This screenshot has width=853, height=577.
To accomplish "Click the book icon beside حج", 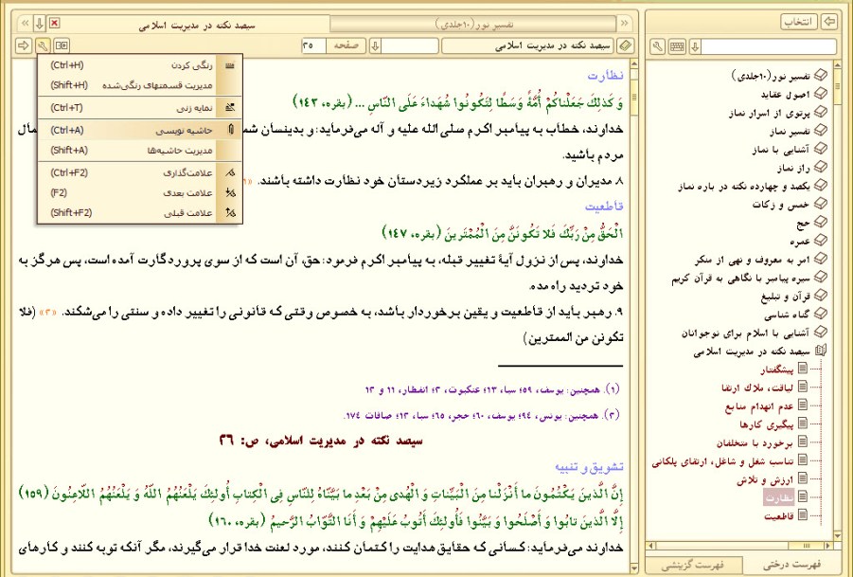I will (821, 222).
